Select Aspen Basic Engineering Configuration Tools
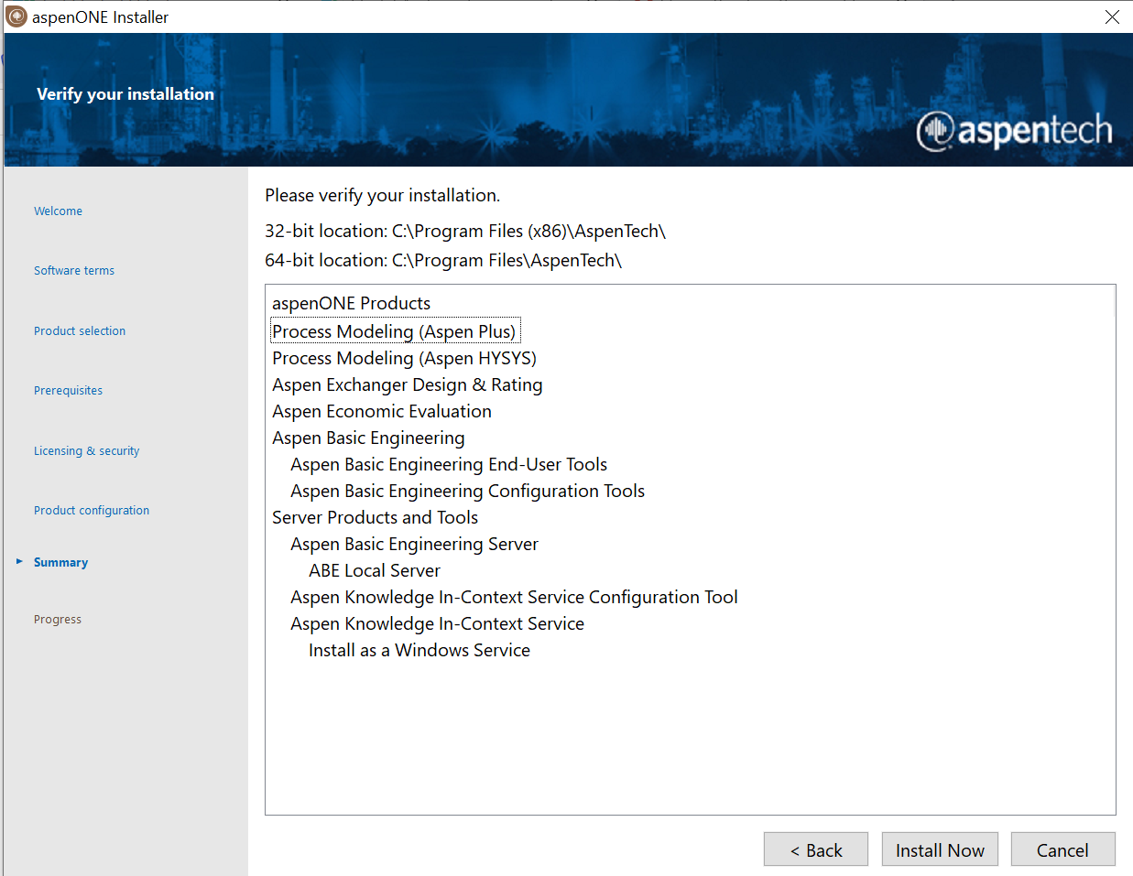Viewport: 1133px width, 876px height. coord(467,491)
